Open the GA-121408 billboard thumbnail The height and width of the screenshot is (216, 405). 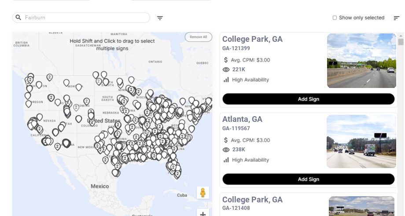click(361, 206)
